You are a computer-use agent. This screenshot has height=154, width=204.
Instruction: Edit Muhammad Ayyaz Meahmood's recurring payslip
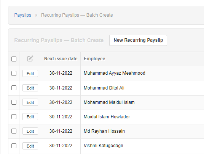30,74
